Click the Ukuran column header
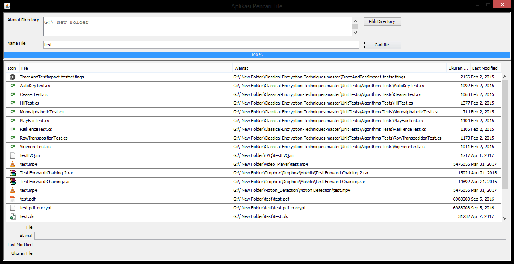Screen dimensions: 514x264 tap(458, 68)
